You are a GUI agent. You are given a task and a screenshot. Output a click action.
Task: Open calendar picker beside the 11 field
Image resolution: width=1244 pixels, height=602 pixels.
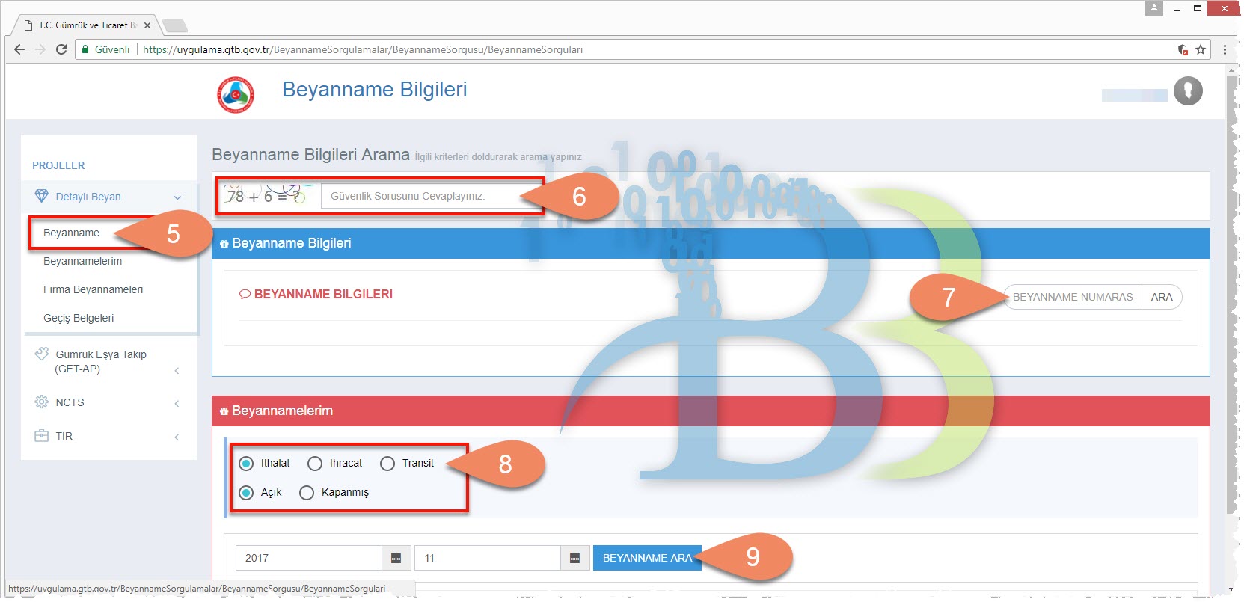point(574,558)
